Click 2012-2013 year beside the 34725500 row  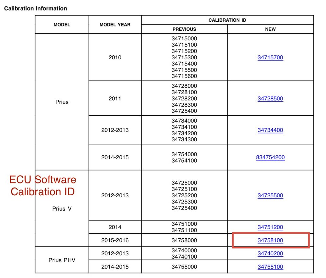click(115, 195)
